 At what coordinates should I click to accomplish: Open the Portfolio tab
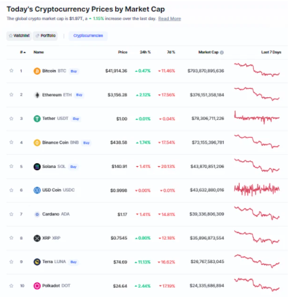coord(45,36)
